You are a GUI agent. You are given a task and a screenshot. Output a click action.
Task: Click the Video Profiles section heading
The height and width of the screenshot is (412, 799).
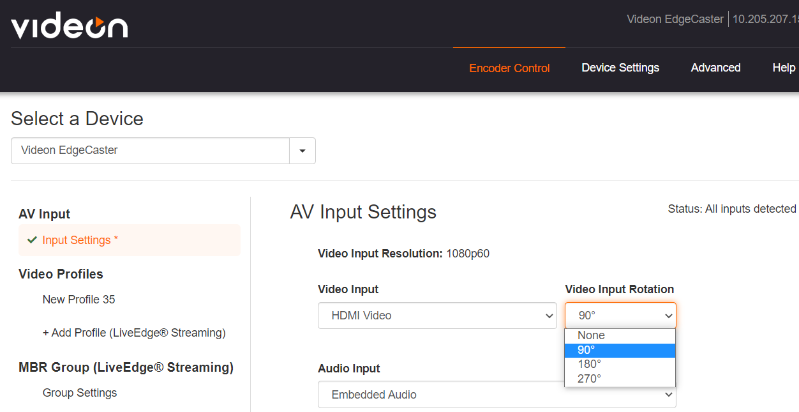pos(61,274)
